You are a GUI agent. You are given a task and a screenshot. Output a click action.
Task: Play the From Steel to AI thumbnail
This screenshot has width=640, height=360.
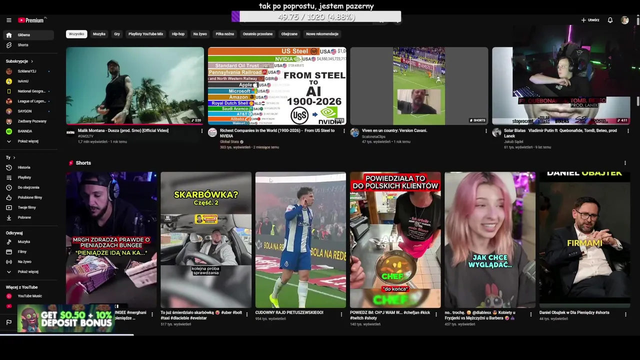(277, 85)
